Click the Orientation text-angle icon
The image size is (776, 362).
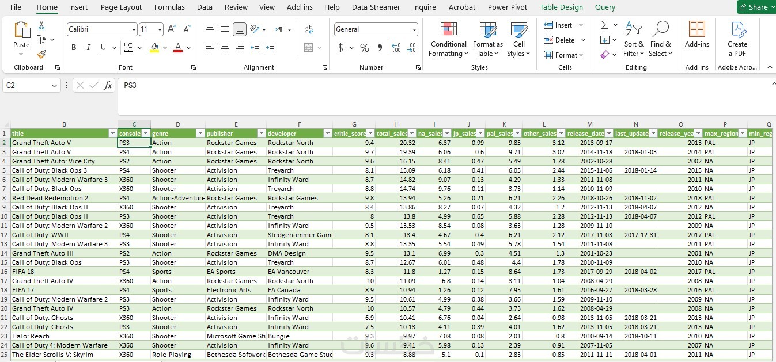pos(255,29)
